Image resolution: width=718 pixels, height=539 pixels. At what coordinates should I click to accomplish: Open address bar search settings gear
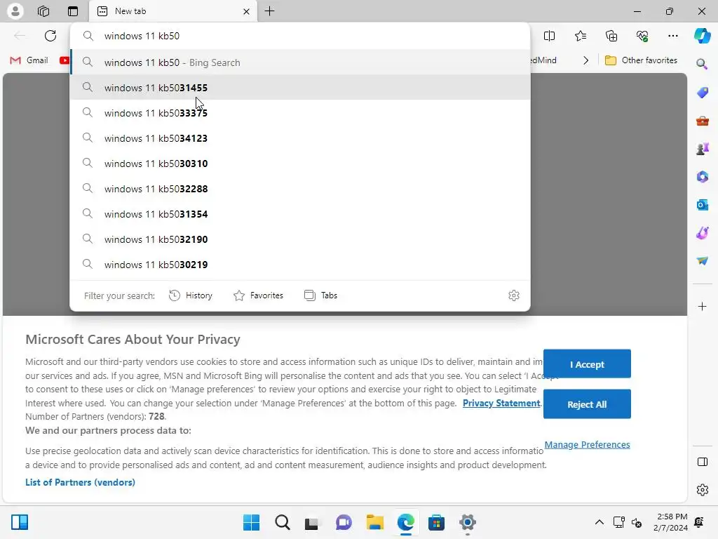tap(514, 295)
